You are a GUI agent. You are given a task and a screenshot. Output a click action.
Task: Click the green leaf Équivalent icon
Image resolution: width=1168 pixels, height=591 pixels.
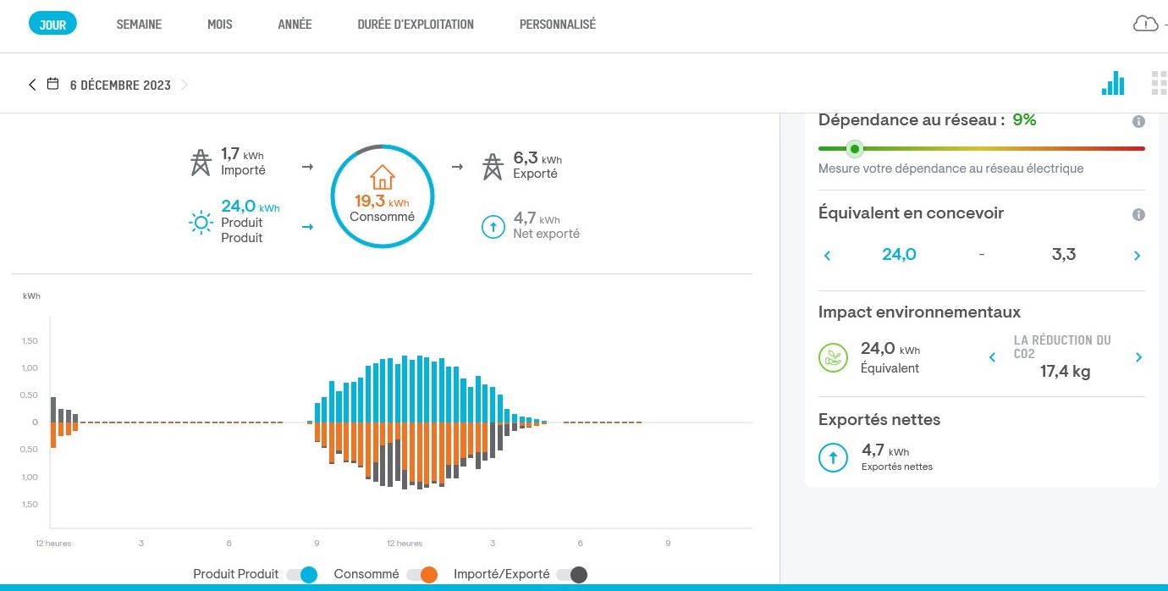point(833,357)
